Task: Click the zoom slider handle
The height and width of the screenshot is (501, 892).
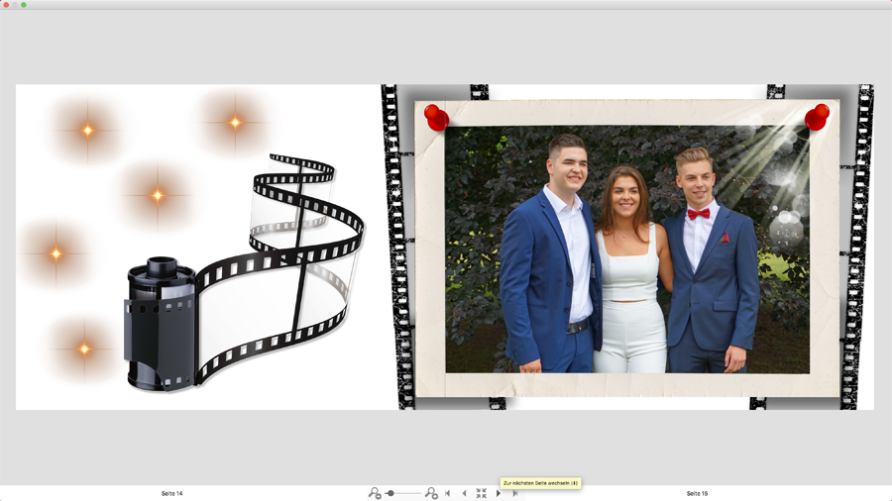Action: tap(390, 493)
